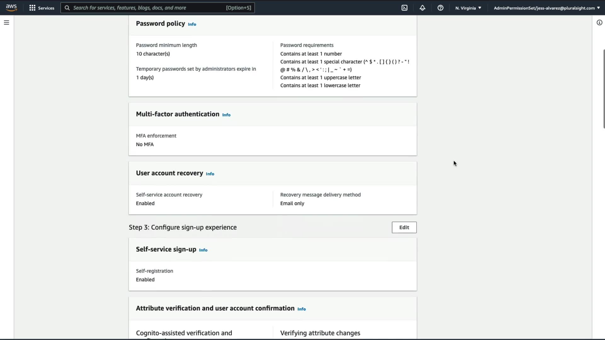605x340 pixels.
Task: Click the search magnifier icon
Action: coord(67,8)
